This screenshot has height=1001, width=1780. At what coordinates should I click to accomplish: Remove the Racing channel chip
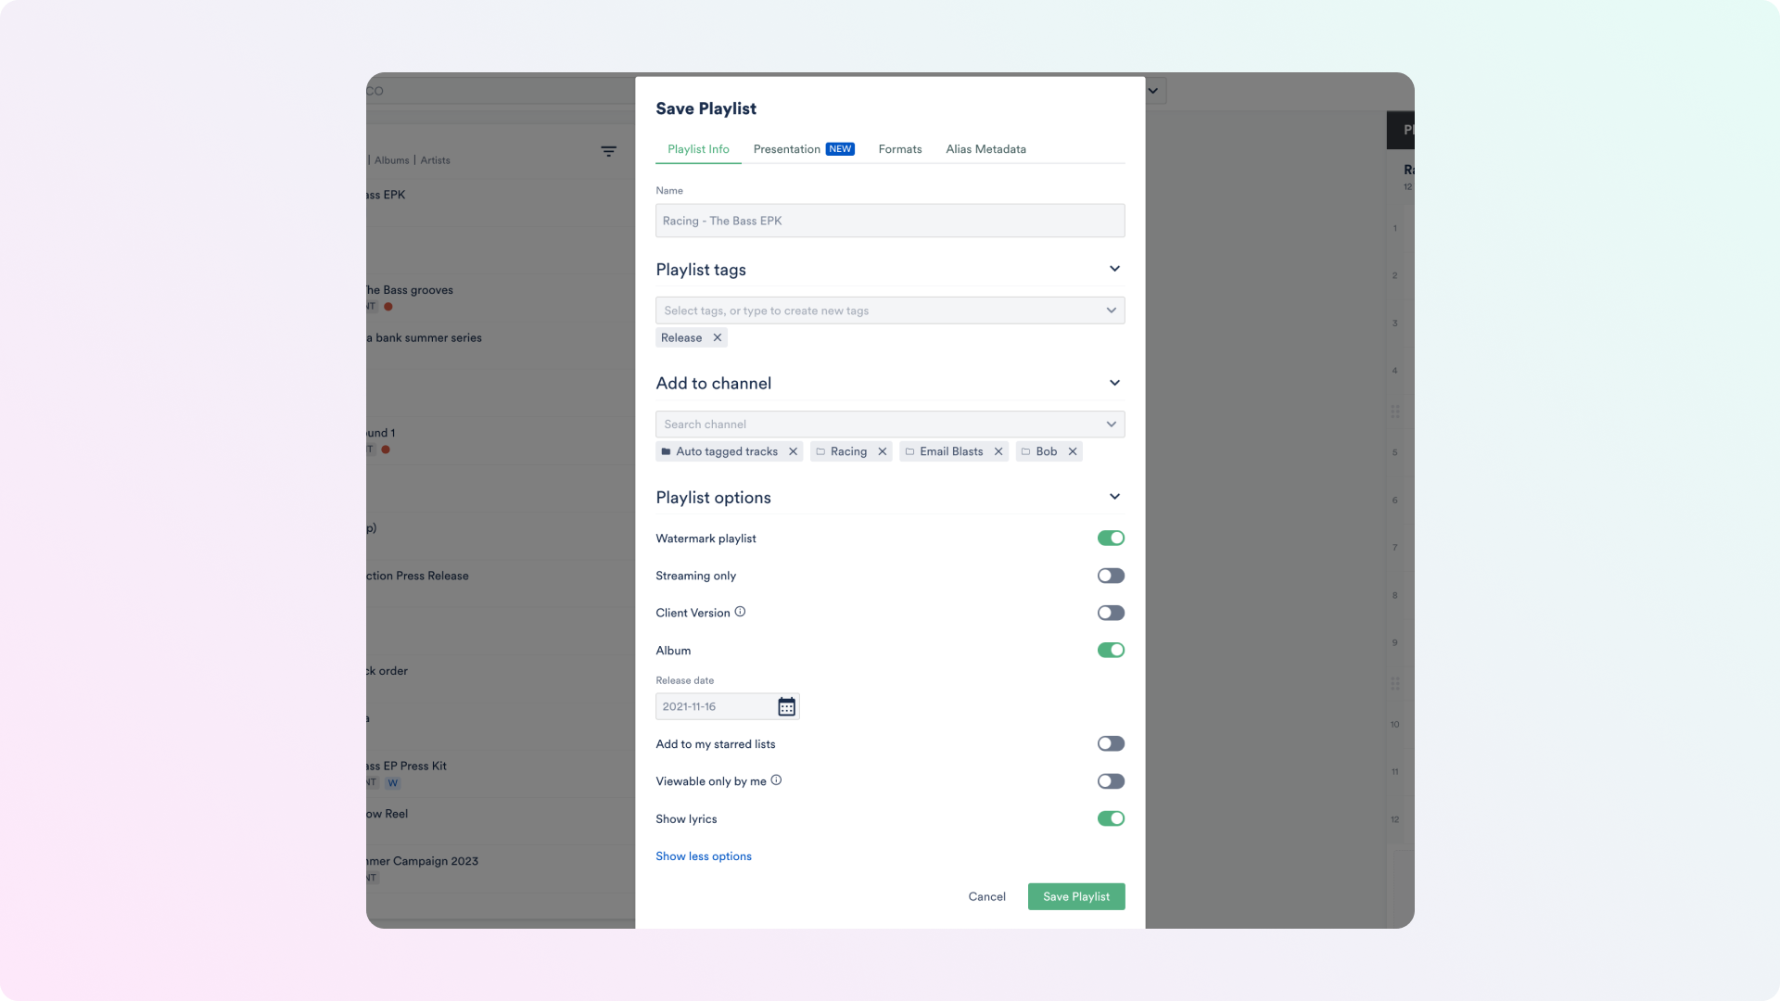tap(882, 452)
